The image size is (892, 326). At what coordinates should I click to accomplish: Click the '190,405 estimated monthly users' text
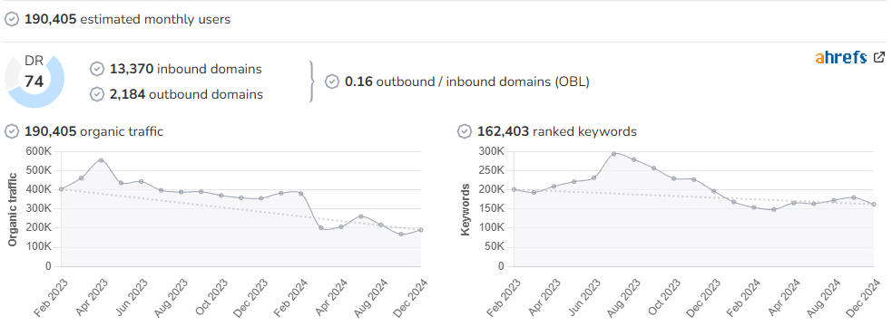[x=127, y=19]
